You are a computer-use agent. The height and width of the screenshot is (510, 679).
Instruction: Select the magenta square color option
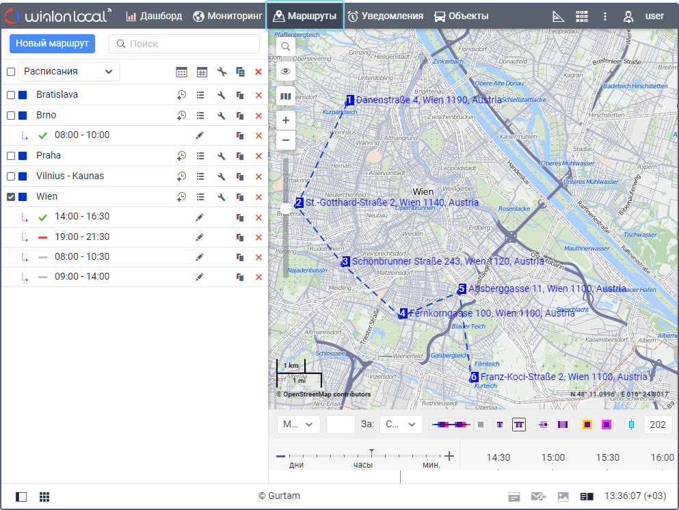pyautogui.click(x=606, y=425)
